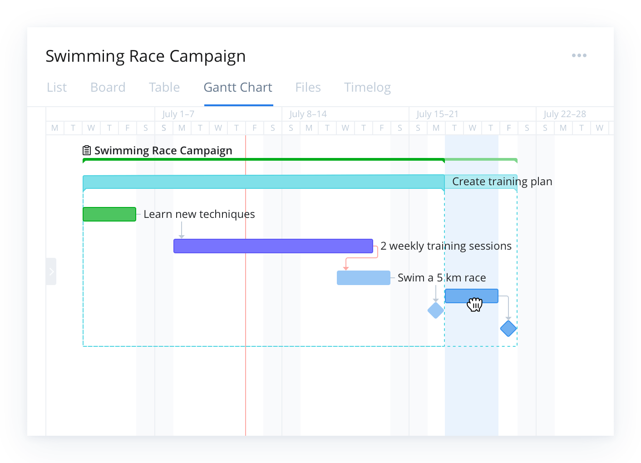Click the 2 weekly training sessions bar
This screenshot has height=463, width=641.
272,246
